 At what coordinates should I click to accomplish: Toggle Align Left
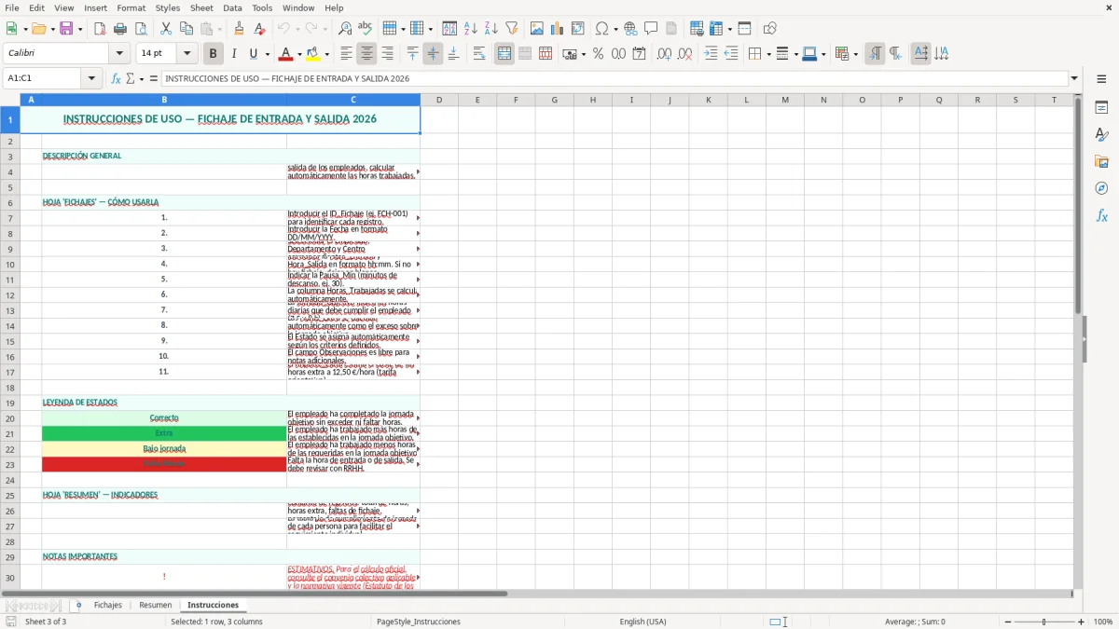pos(346,54)
